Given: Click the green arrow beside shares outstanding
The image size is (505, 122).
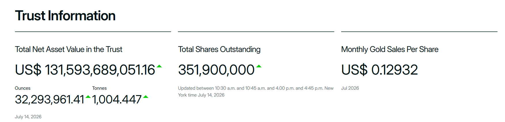Looking at the screenshot, I should [x=259, y=66].
